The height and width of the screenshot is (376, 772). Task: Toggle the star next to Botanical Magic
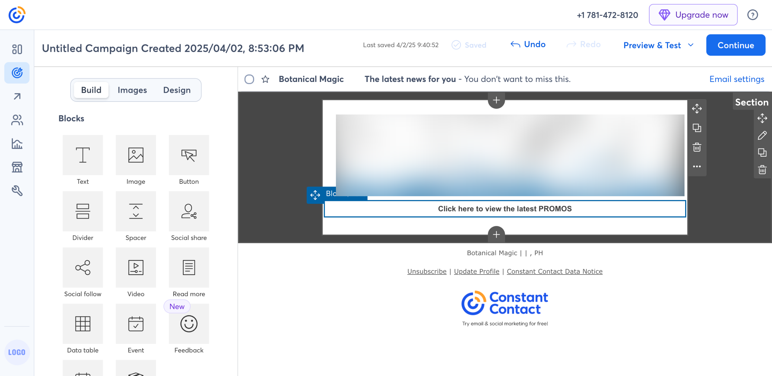tap(265, 79)
